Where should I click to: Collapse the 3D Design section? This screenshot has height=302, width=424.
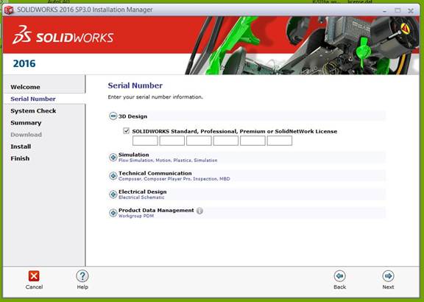coord(113,116)
